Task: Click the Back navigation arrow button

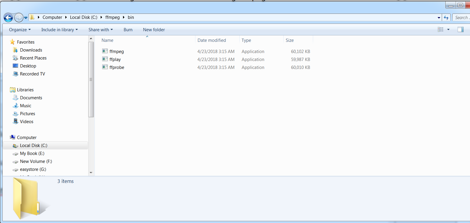Action: pyautogui.click(x=8, y=18)
